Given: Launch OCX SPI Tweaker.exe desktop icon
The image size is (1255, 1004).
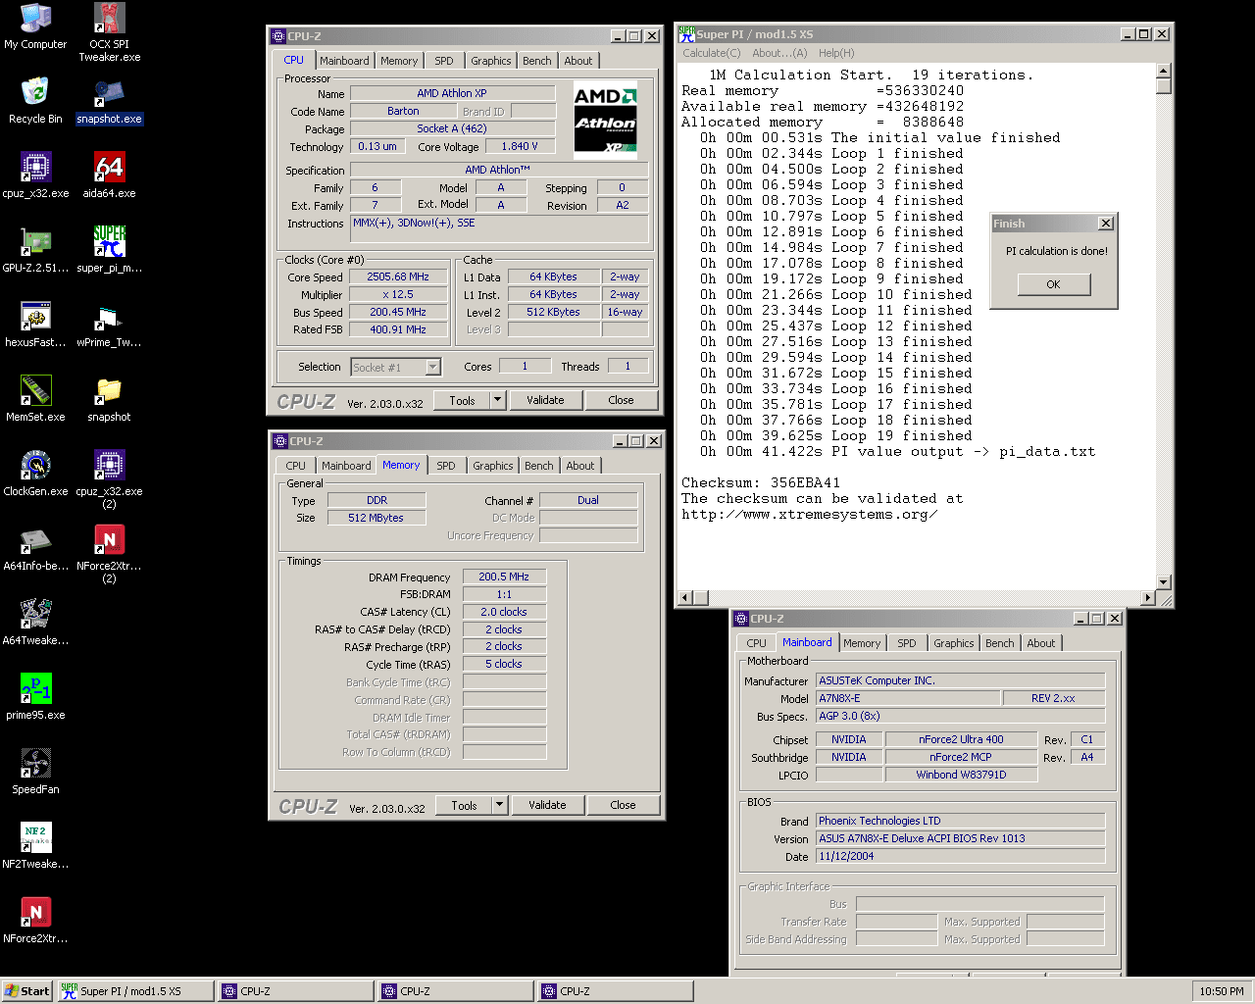Looking at the screenshot, I should (x=109, y=32).
